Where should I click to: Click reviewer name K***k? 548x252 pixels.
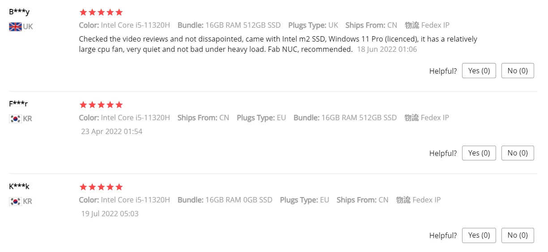(x=19, y=186)
